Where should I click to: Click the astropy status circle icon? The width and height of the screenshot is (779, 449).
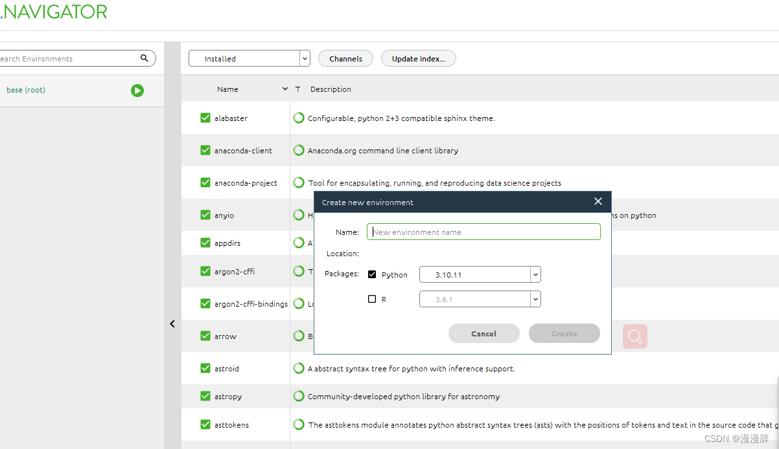pyautogui.click(x=299, y=396)
